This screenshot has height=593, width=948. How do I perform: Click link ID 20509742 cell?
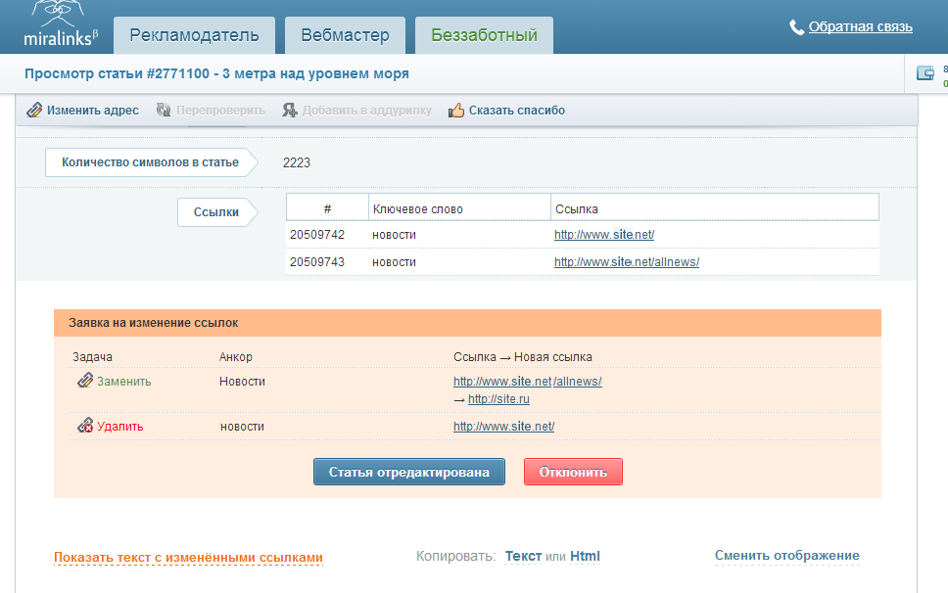coord(316,234)
